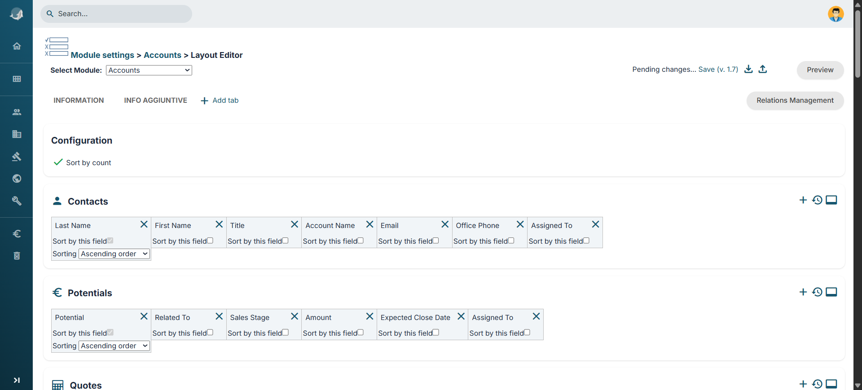Viewport: 862px width, 390px height.
Task: Enable sort by Contacts Assigned To
Action: [x=586, y=241]
